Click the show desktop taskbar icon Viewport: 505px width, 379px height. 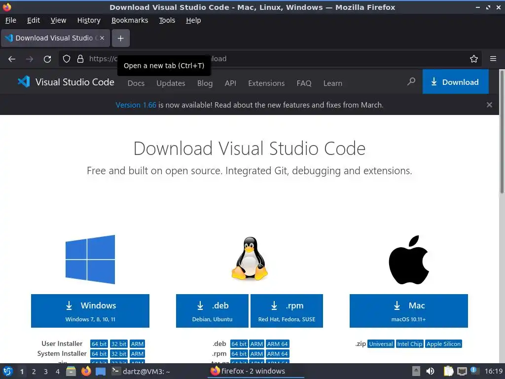tap(101, 372)
